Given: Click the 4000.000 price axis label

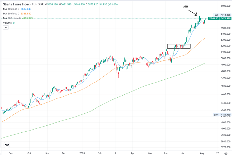Looking at the screenshot, I should (x=226, y=129).
